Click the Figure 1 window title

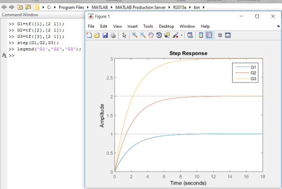(102, 17)
